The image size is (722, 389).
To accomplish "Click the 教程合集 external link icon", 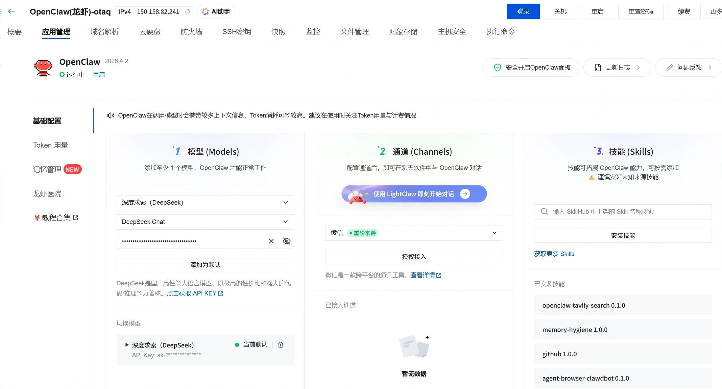I will (76, 218).
